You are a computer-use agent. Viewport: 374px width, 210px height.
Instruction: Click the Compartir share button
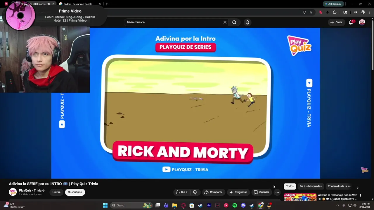213,192
